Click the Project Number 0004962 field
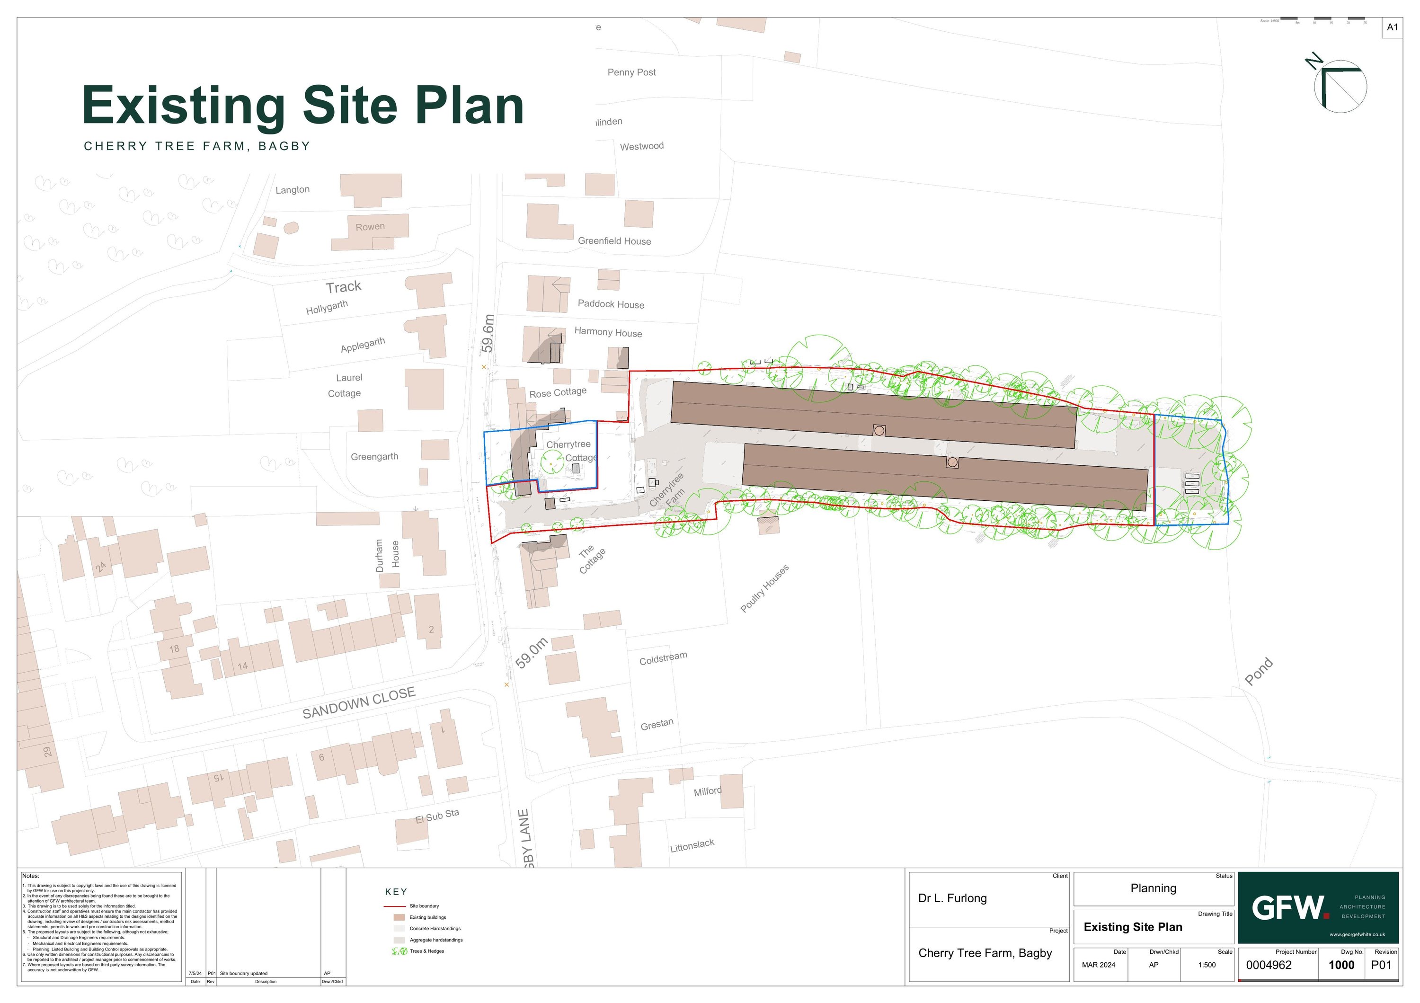Image resolution: width=1420 pixels, height=1003 pixels. coord(1269,965)
